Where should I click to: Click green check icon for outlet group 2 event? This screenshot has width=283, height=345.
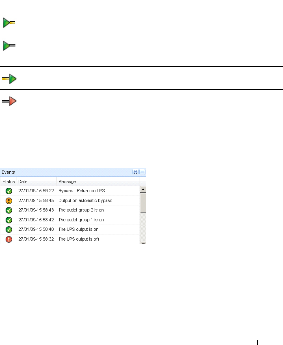tap(9, 210)
